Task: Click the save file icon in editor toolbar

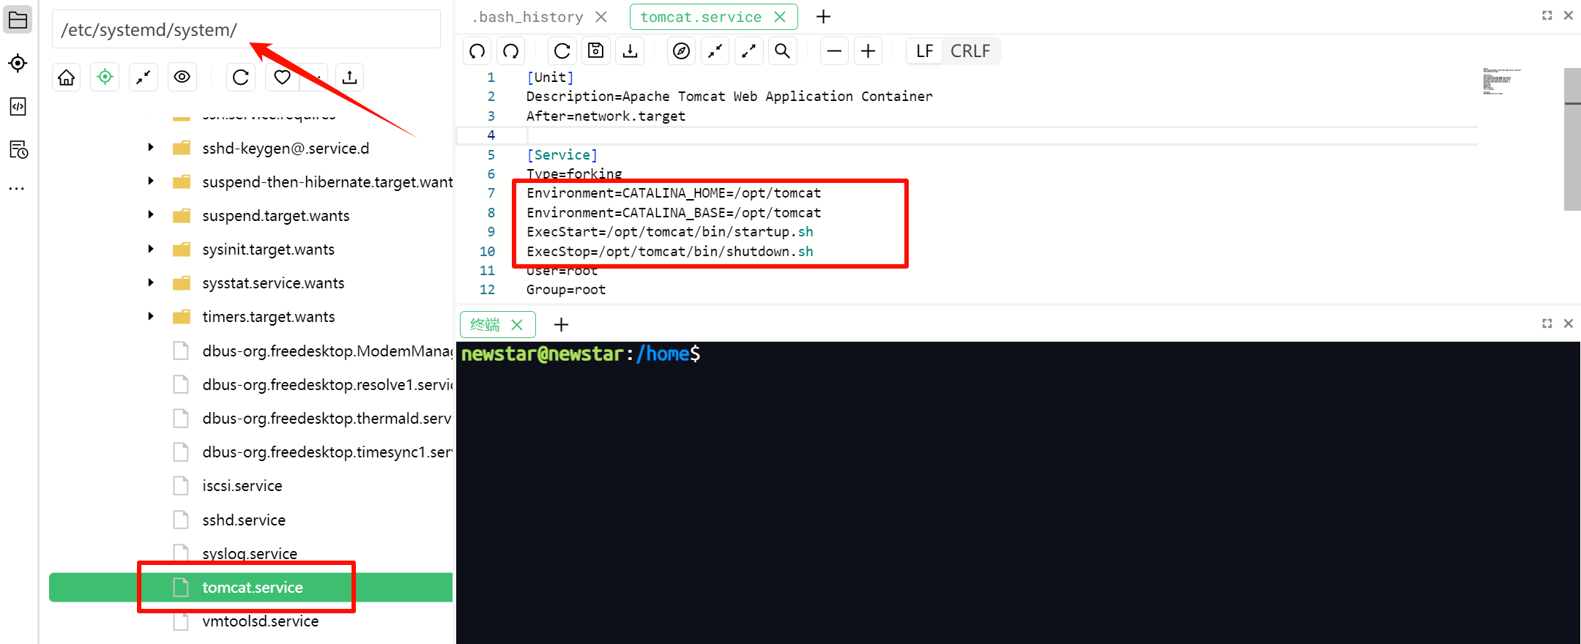Action: (x=596, y=51)
